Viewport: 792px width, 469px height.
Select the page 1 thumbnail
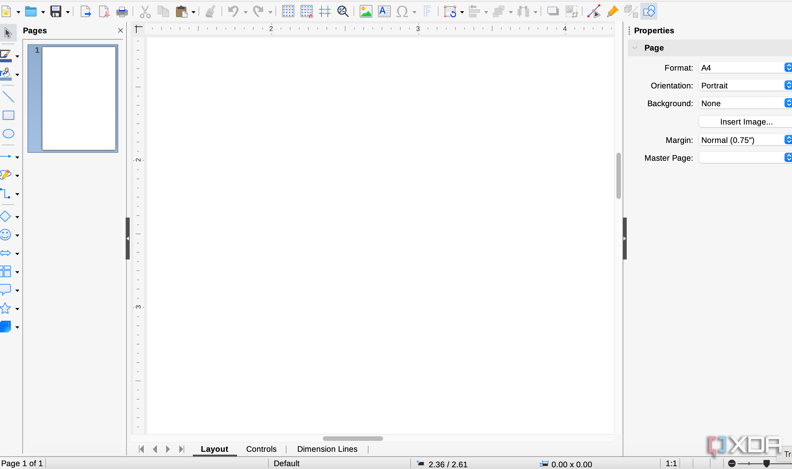pos(73,98)
